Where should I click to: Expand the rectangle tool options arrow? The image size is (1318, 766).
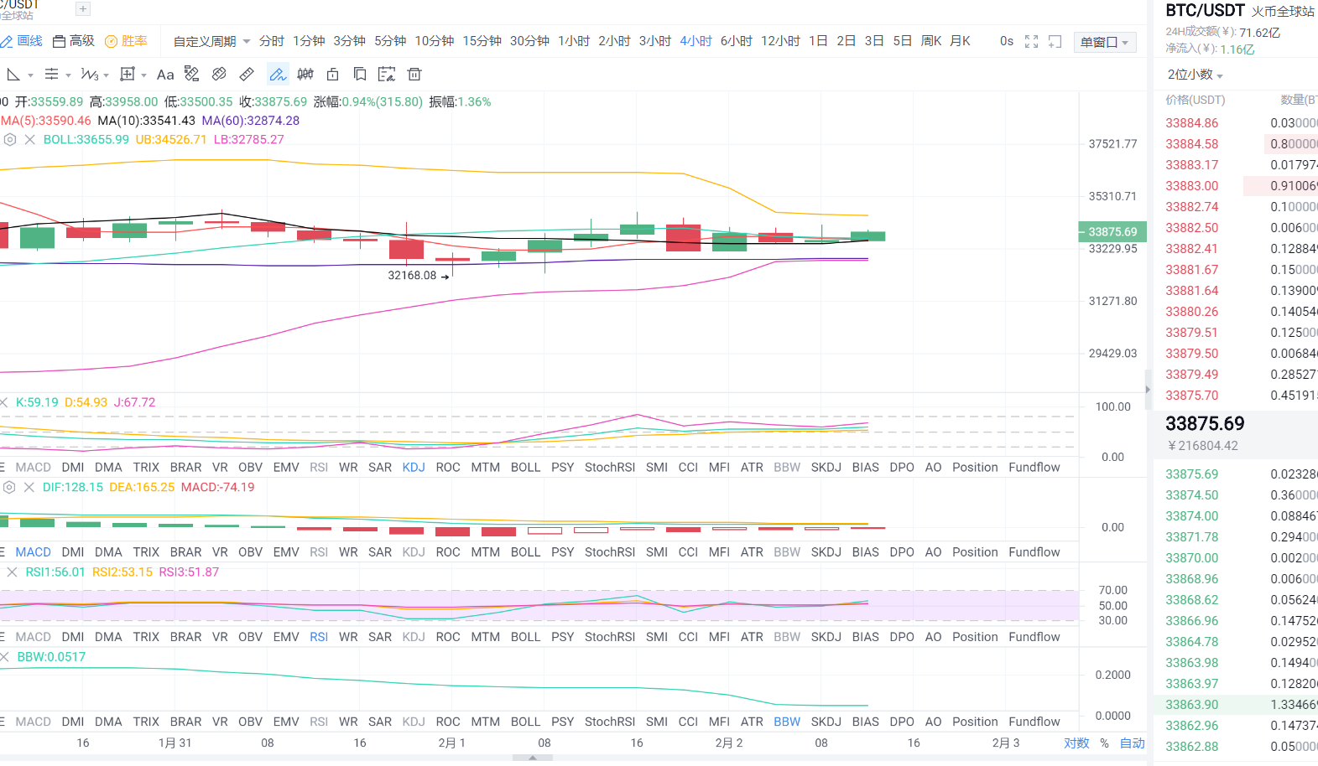[143, 75]
